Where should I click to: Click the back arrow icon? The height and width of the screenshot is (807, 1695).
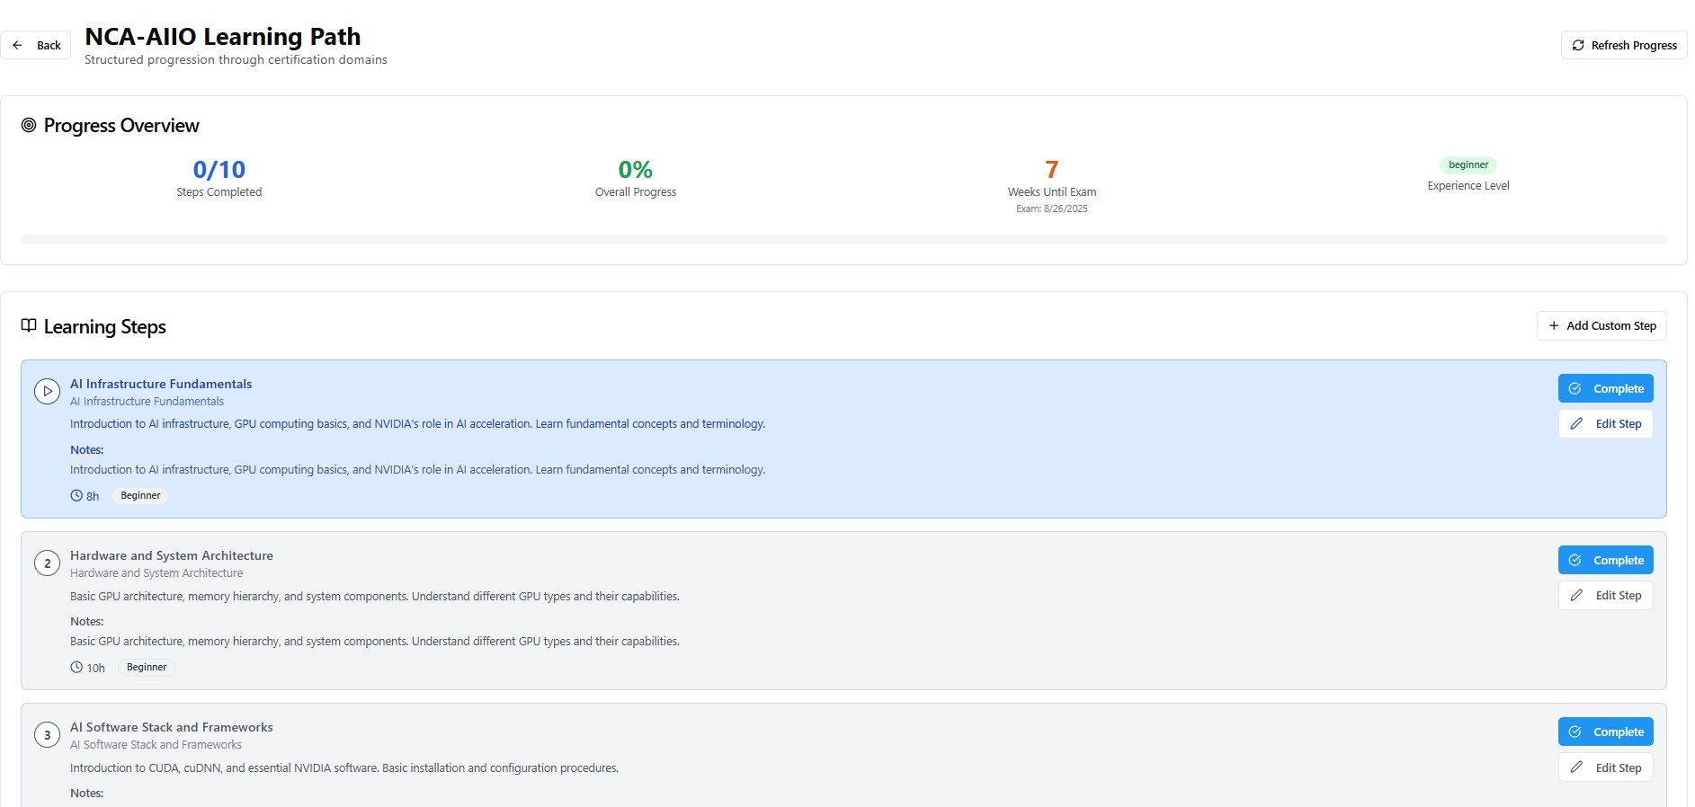click(x=17, y=45)
